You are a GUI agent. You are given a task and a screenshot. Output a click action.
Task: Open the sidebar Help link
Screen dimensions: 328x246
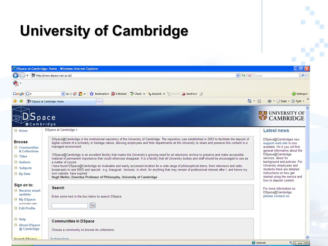pos(22,219)
